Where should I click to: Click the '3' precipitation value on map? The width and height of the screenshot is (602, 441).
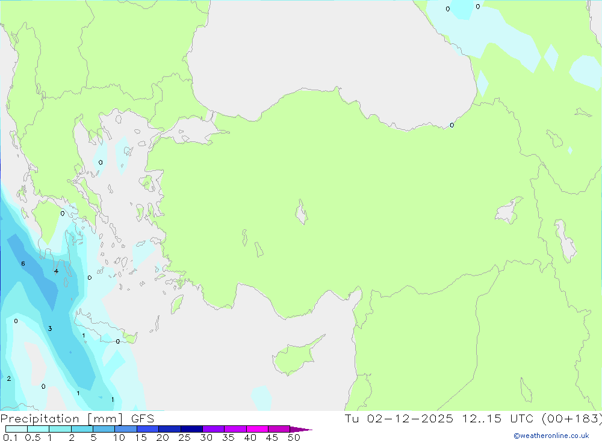pyautogui.click(x=50, y=328)
